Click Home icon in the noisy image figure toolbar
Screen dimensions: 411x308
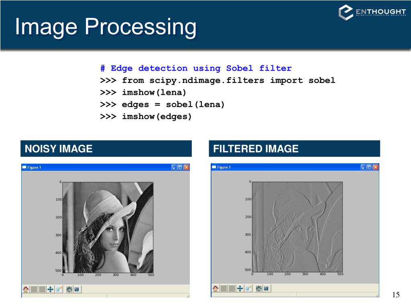[26, 289]
